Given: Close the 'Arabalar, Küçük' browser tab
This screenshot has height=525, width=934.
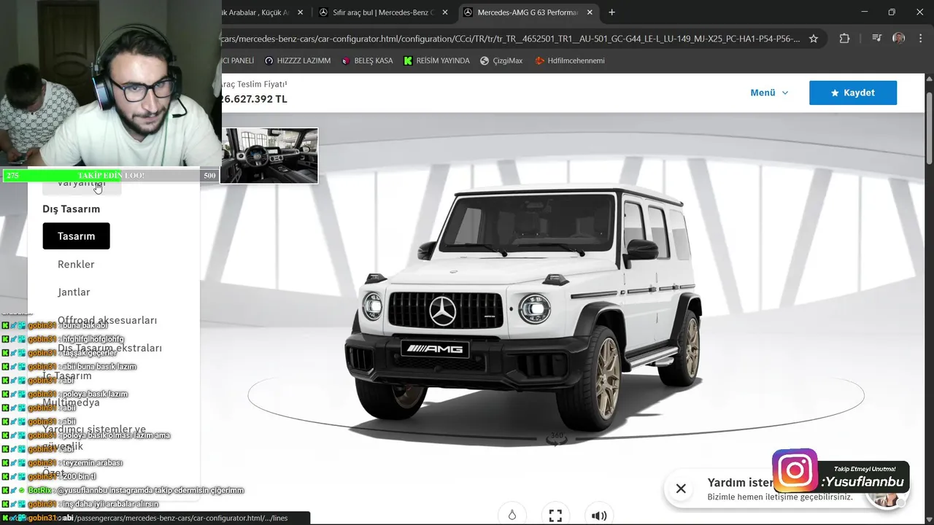Looking at the screenshot, I should tap(300, 12).
